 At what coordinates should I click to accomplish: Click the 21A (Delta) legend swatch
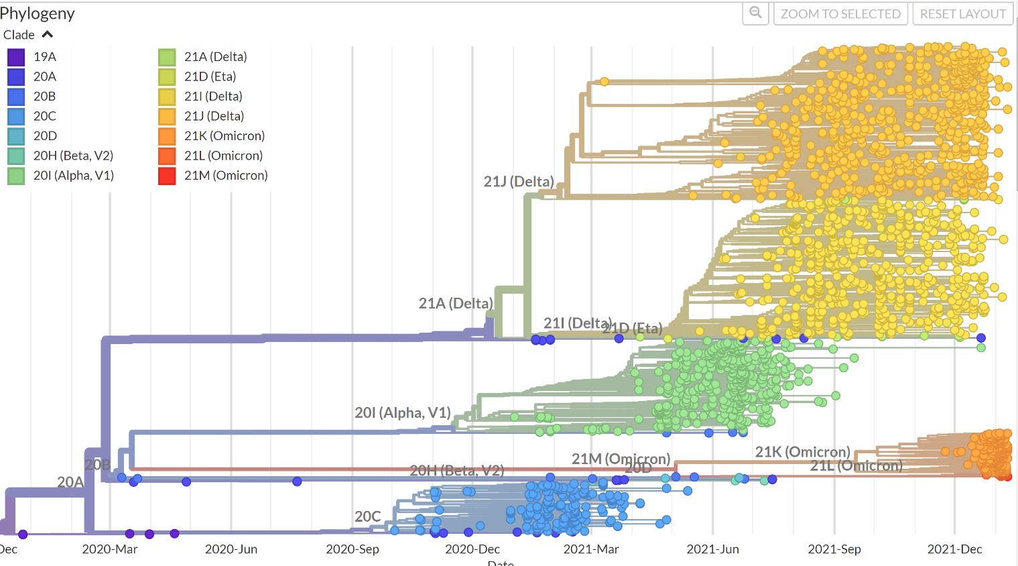click(x=167, y=57)
